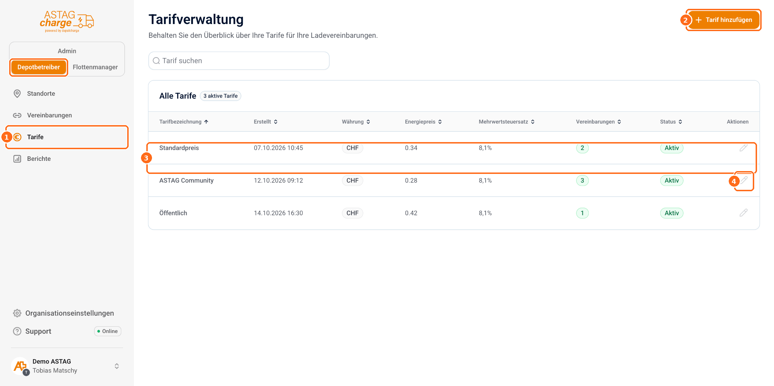774x386 pixels.
Task: Click the Öffentlich tariff name
Action: [x=173, y=213]
